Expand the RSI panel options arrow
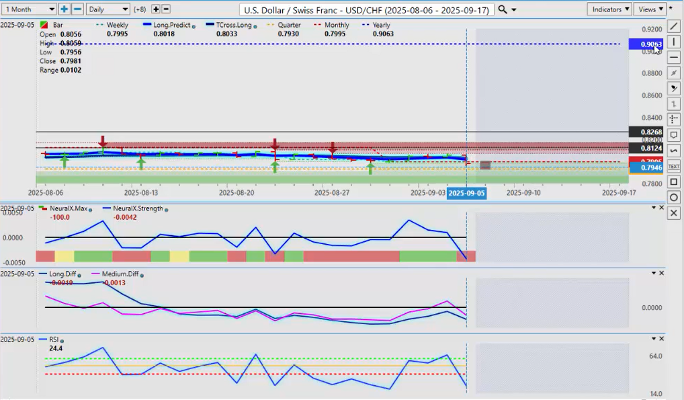The width and height of the screenshot is (684, 400). coord(654,339)
